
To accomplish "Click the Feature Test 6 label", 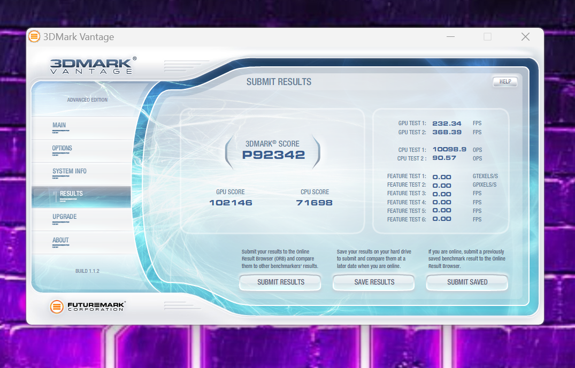I will 407,219.
